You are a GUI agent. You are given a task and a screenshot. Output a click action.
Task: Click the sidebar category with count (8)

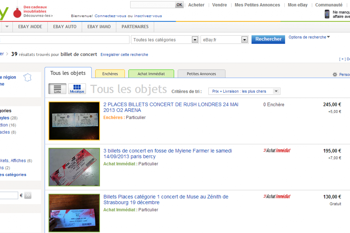[x=8, y=132]
